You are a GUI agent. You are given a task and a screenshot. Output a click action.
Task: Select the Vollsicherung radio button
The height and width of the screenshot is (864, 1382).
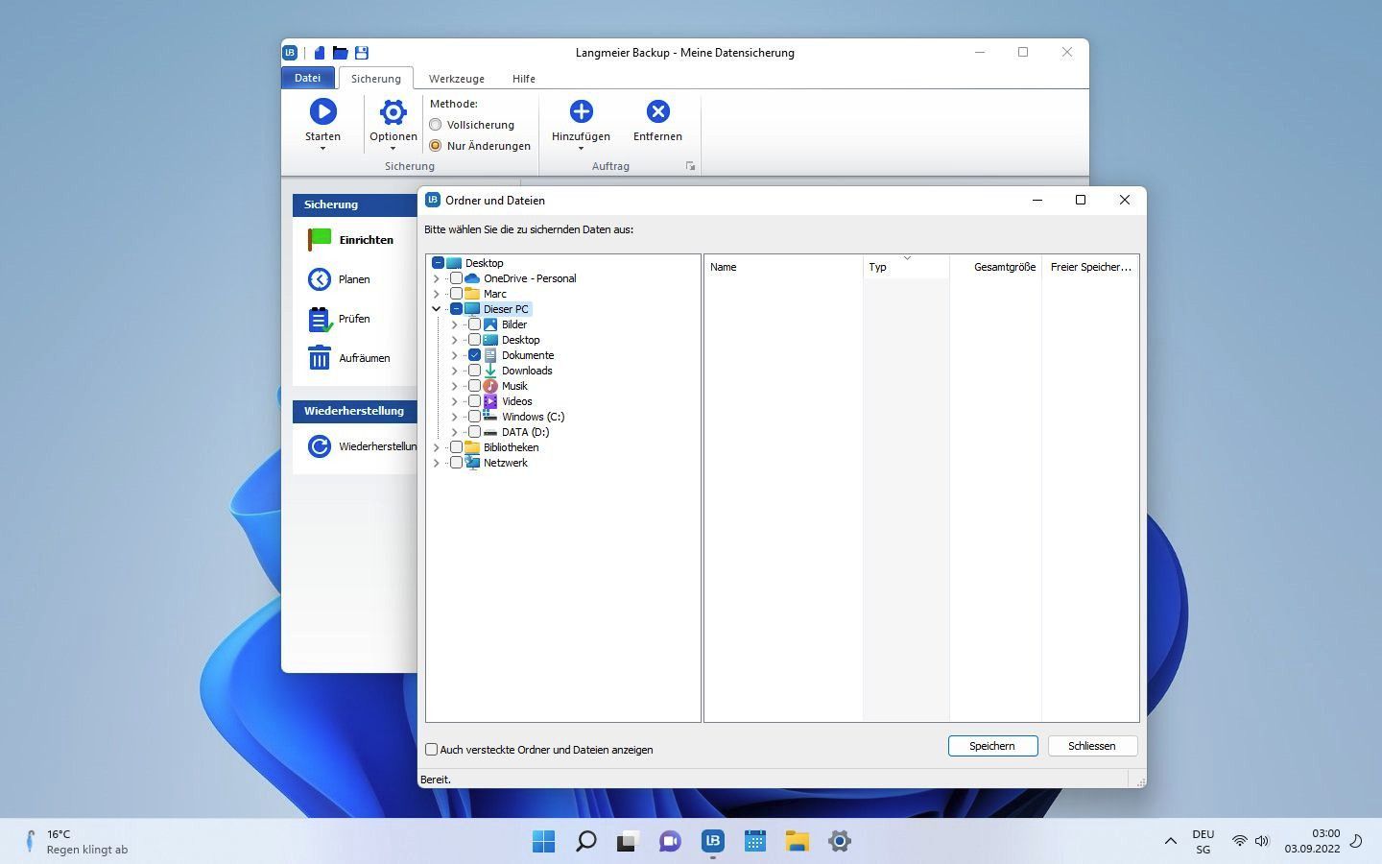[x=436, y=125]
